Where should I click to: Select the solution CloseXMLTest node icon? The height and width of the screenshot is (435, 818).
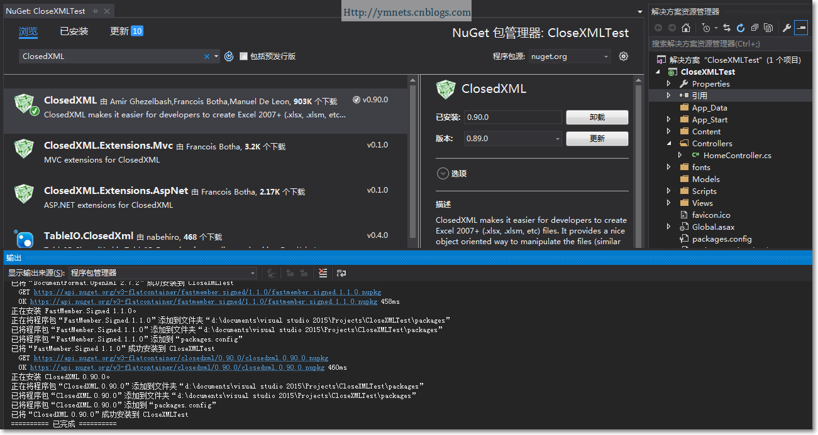point(661,60)
